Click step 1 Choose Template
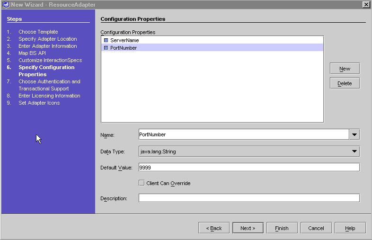Image resolution: width=372 pixels, height=240 pixels. tap(38, 32)
